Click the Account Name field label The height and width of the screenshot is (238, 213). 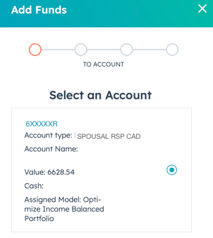click(x=51, y=149)
